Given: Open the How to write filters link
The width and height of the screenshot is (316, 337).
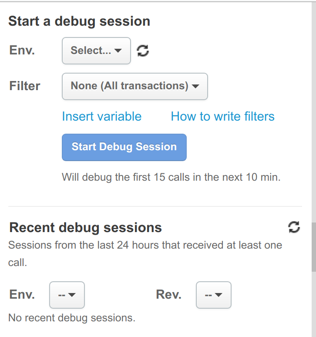Looking at the screenshot, I should click(x=222, y=116).
